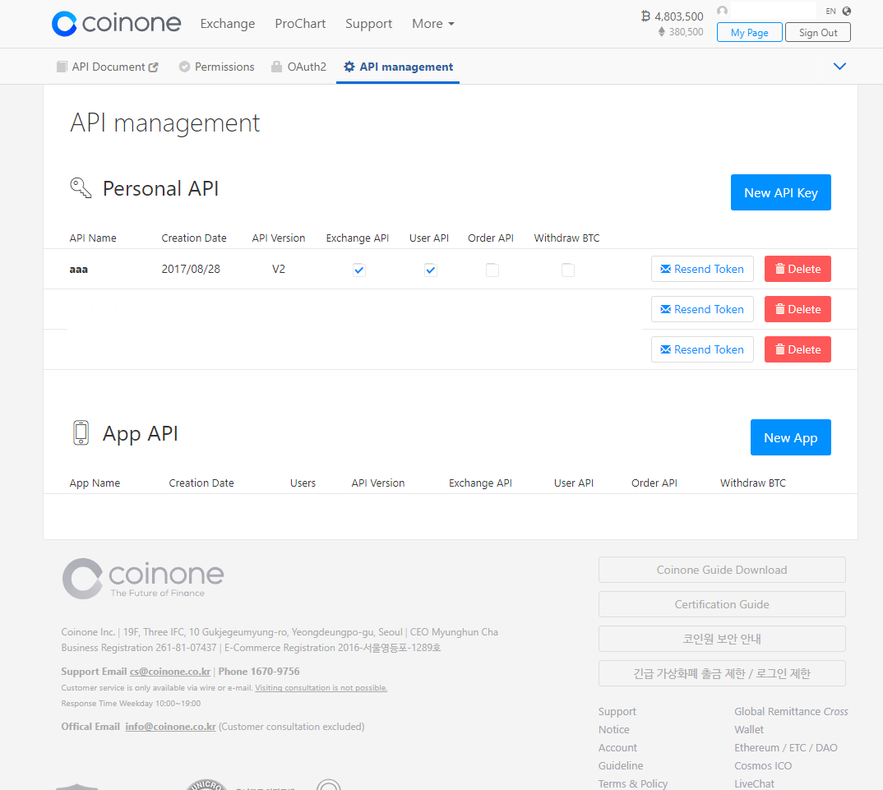Click the EN language label
Image resolution: width=883 pixels, height=790 pixels.
pos(830,12)
